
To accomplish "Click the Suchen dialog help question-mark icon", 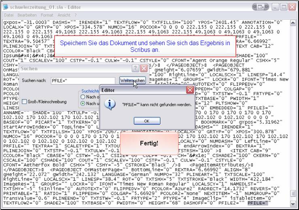I will click(136, 68).
